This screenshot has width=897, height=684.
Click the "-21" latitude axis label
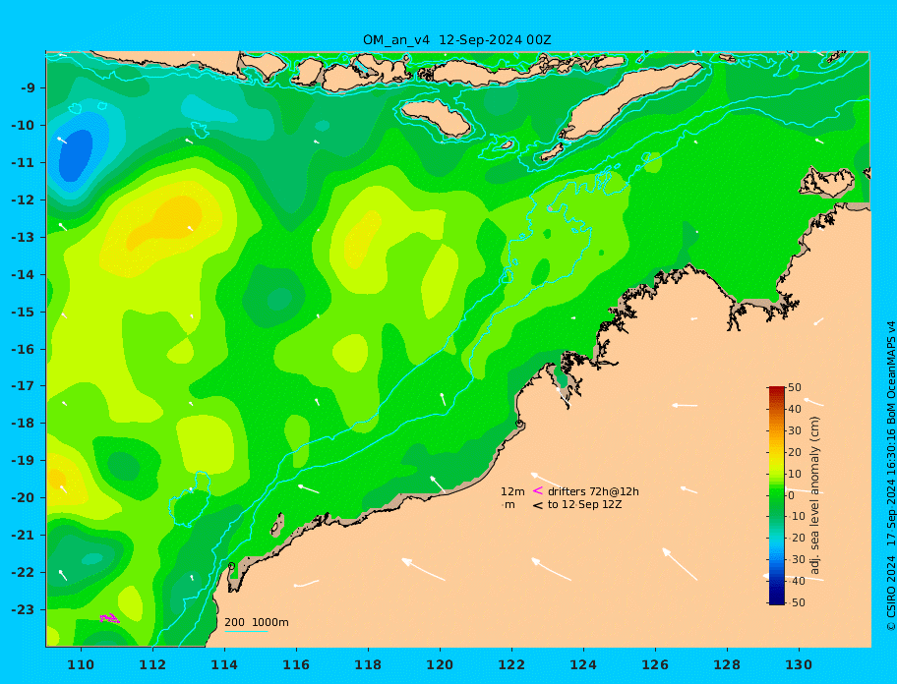pyautogui.click(x=23, y=536)
